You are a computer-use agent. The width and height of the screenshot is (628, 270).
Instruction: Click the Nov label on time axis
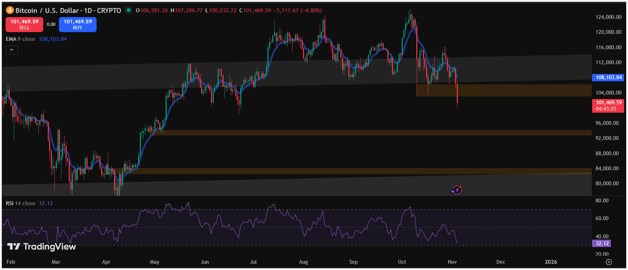coord(452,262)
